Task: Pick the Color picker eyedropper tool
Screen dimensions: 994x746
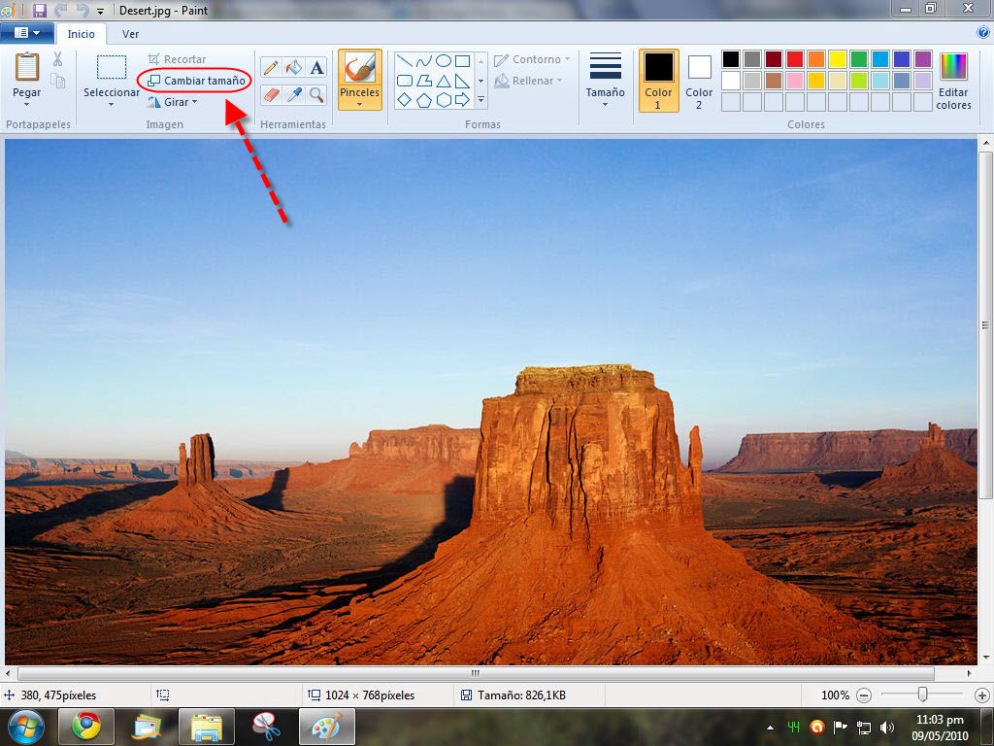Action: tap(294, 94)
